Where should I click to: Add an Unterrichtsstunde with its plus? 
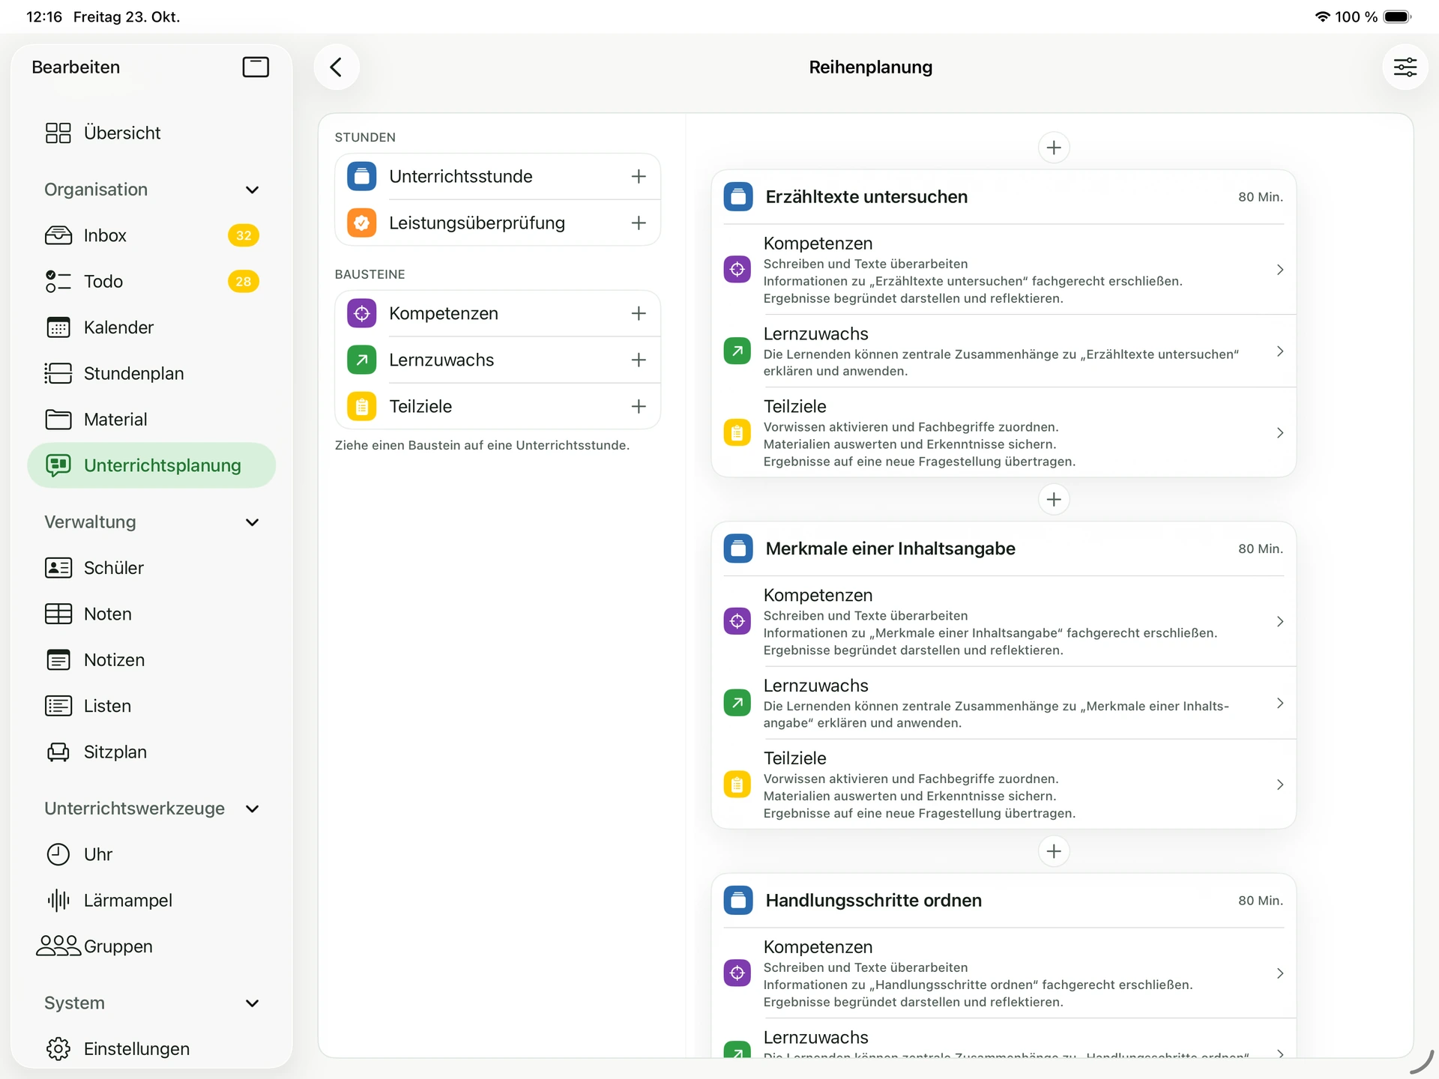click(x=639, y=176)
